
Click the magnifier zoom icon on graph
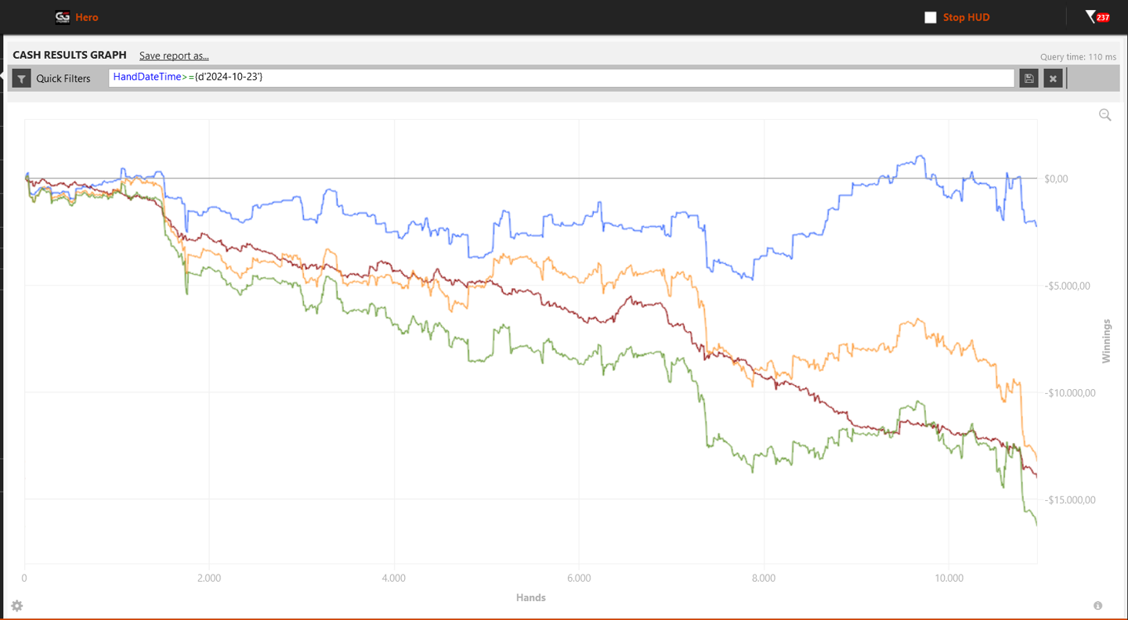1105,115
